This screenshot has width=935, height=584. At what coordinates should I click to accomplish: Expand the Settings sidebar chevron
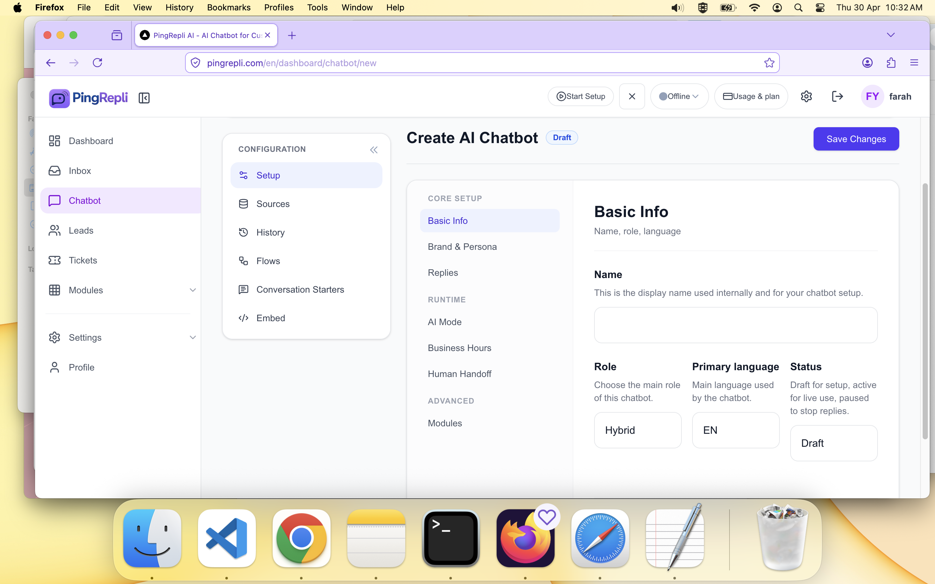193,337
